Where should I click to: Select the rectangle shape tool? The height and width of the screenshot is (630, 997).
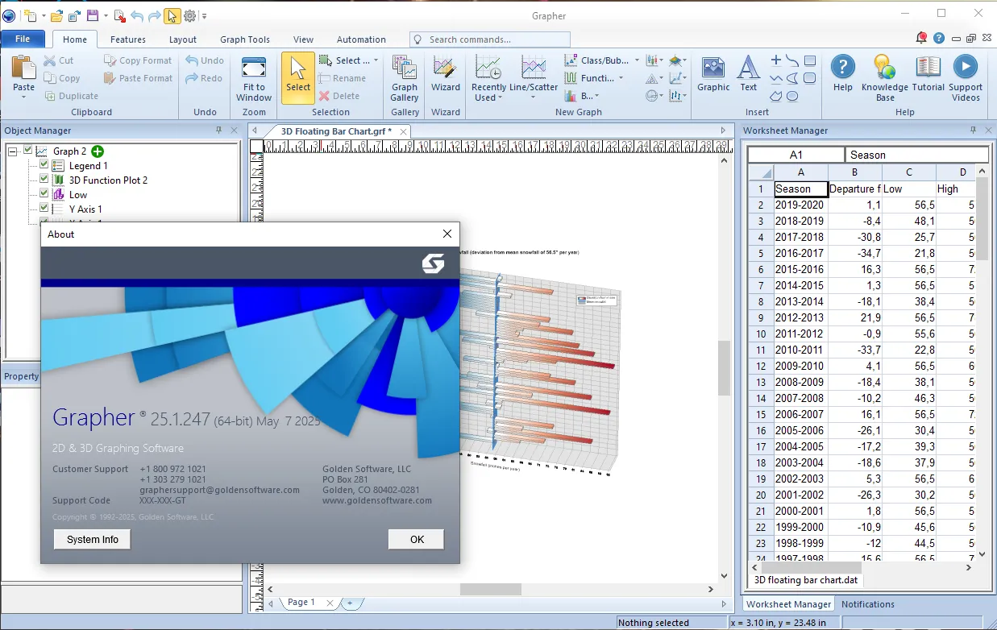(x=810, y=60)
